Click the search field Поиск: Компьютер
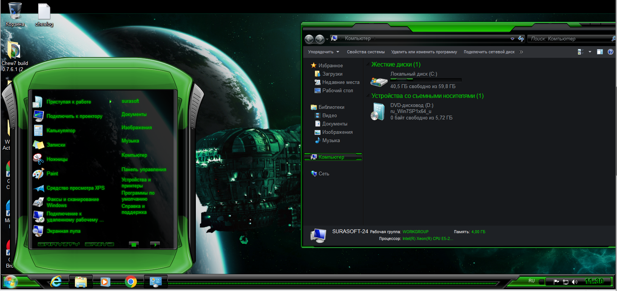The image size is (617, 291). (x=569, y=39)
